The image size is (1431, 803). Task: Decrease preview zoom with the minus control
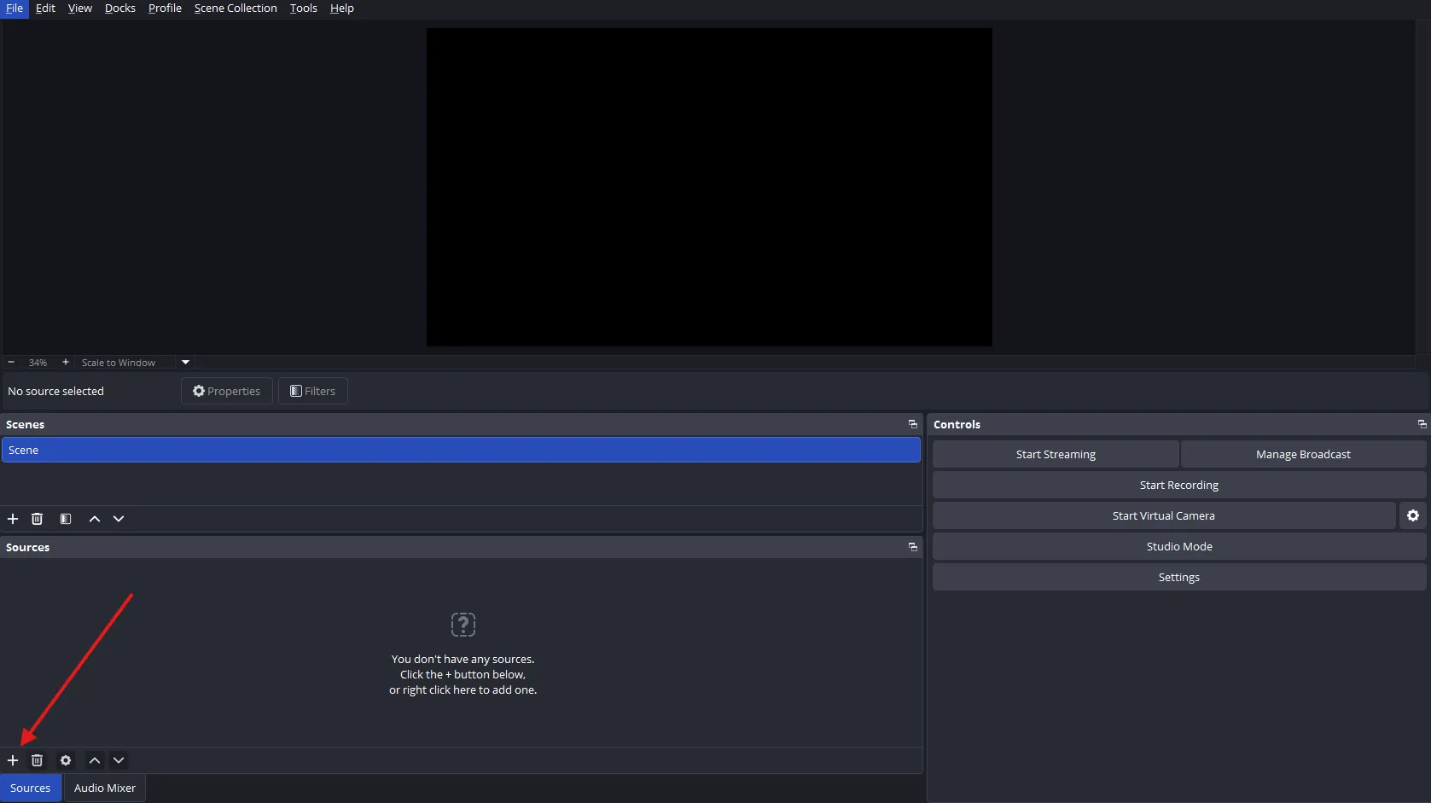click(x=11, y=362)
